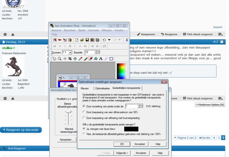Viewport: 229px width, 157px height.
Task: Select the Shape rectangle tool
Action: 111,59
